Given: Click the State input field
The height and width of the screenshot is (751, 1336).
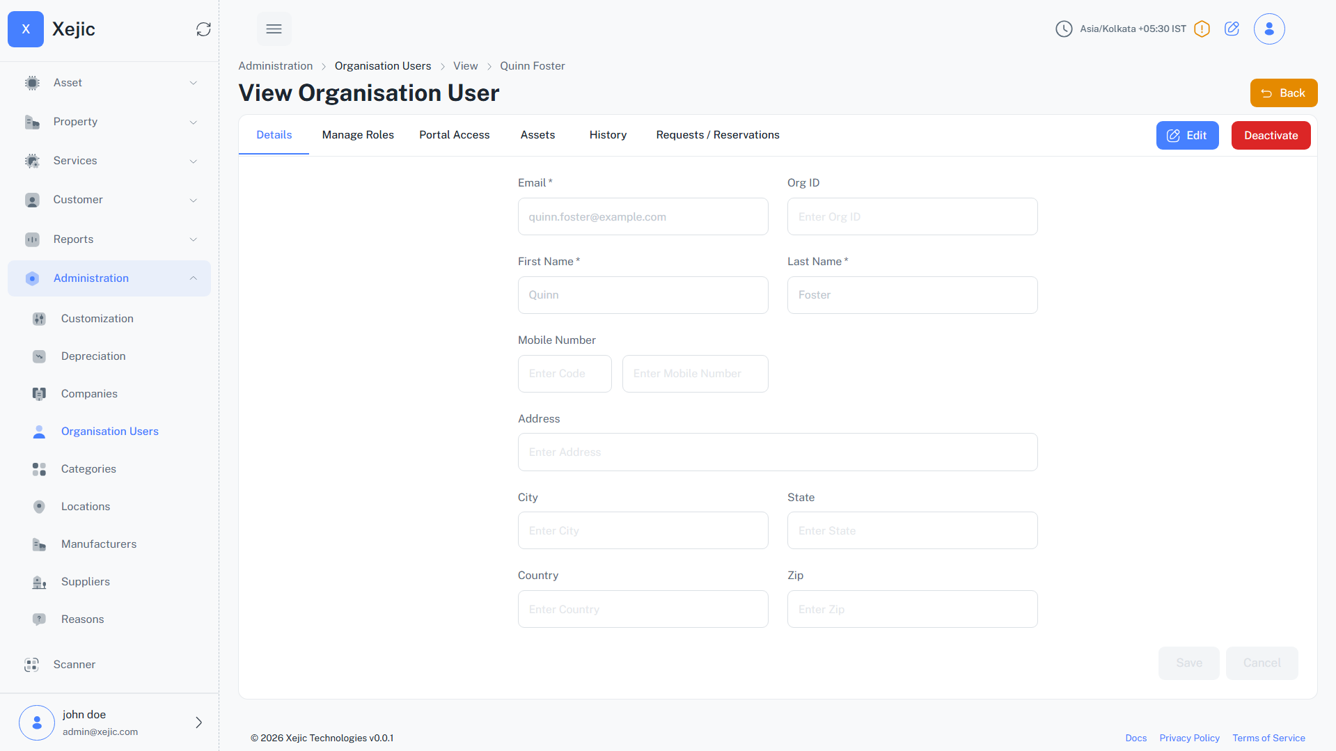Looking at the screenshot, I should (913, 530).
